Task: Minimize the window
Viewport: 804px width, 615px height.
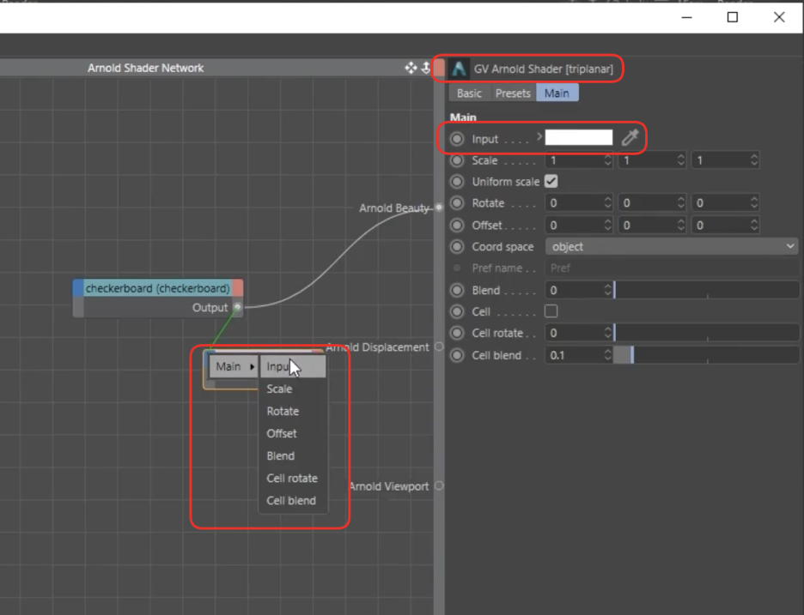Action: tap(687, 17)
